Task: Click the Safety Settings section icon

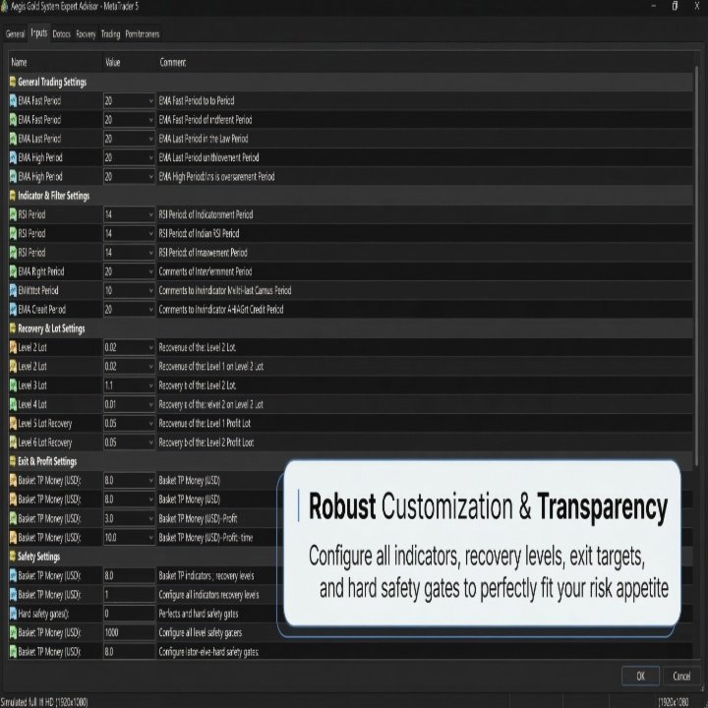Action: click(13, 557)
